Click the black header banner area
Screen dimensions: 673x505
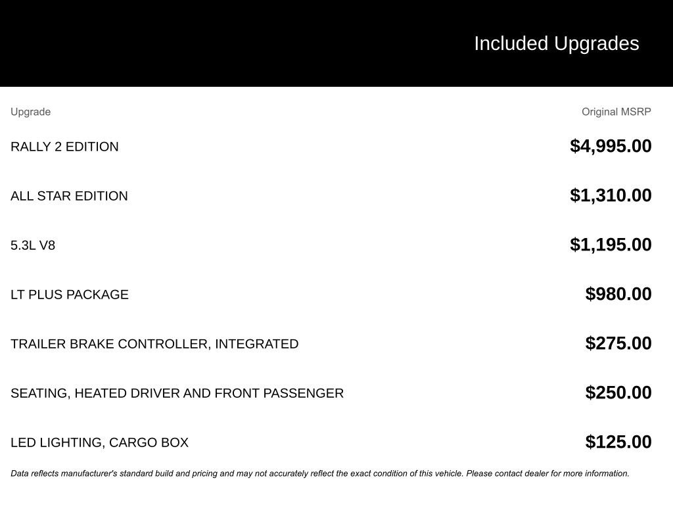click(x=336, y=43)
